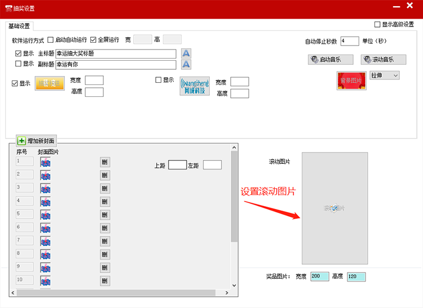Click the cover list scroll down arrow

[234, 285]
